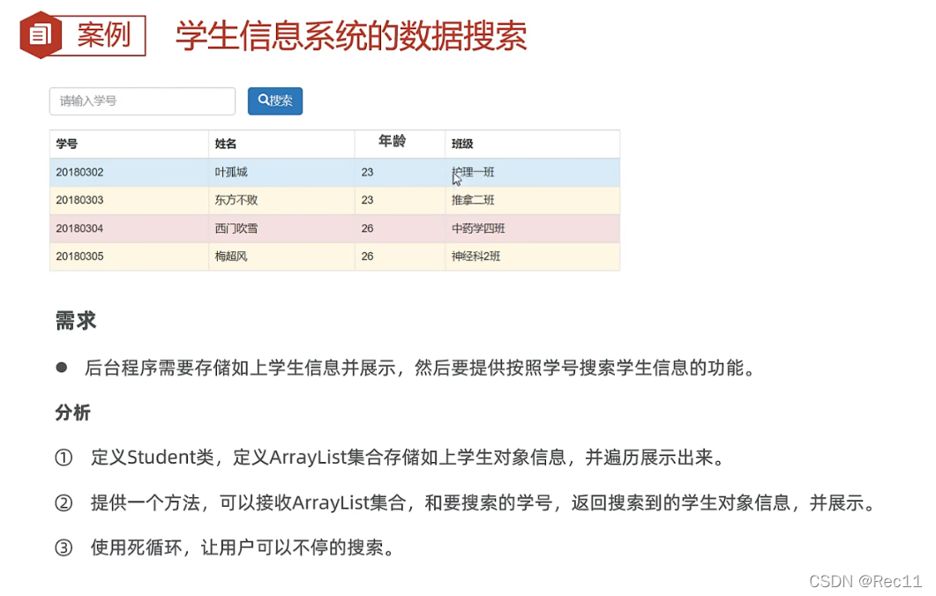Click the student ID search input field

(142, 101)
